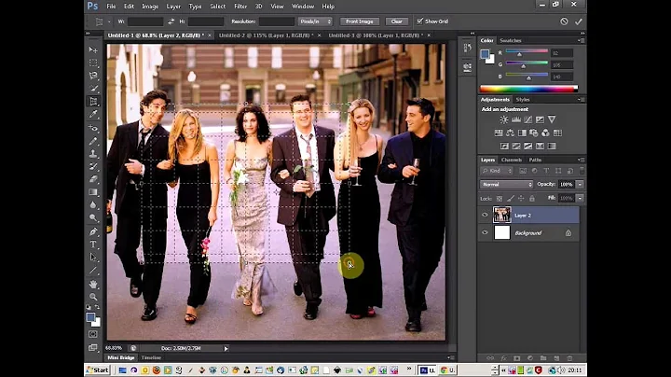The image size is (671, 377).
Task: Toggle type layer filter in Layers panel
Action: pos(546,171)
